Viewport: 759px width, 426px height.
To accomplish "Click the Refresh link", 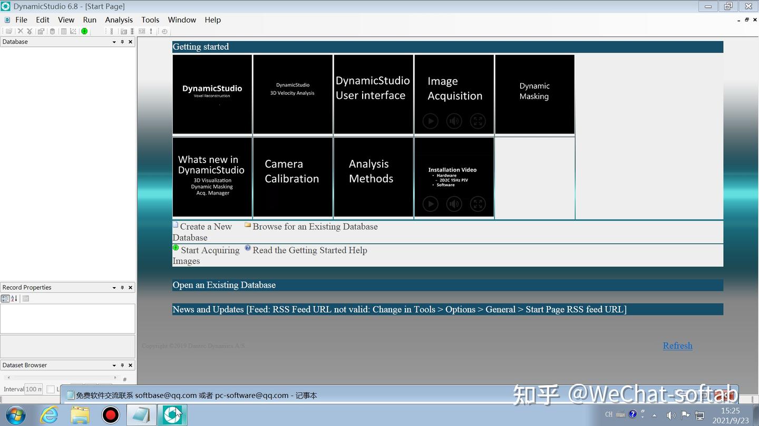I will pyautogui.click(x=678, y=346).
